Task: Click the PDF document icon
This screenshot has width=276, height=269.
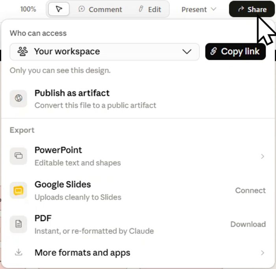Action: coord(19,224)
